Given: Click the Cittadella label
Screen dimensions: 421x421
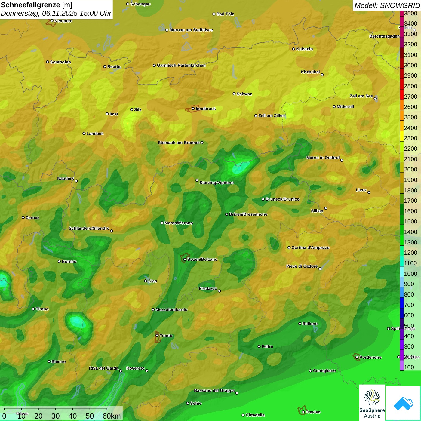Looking at the screenshot, I should (255, 415).
